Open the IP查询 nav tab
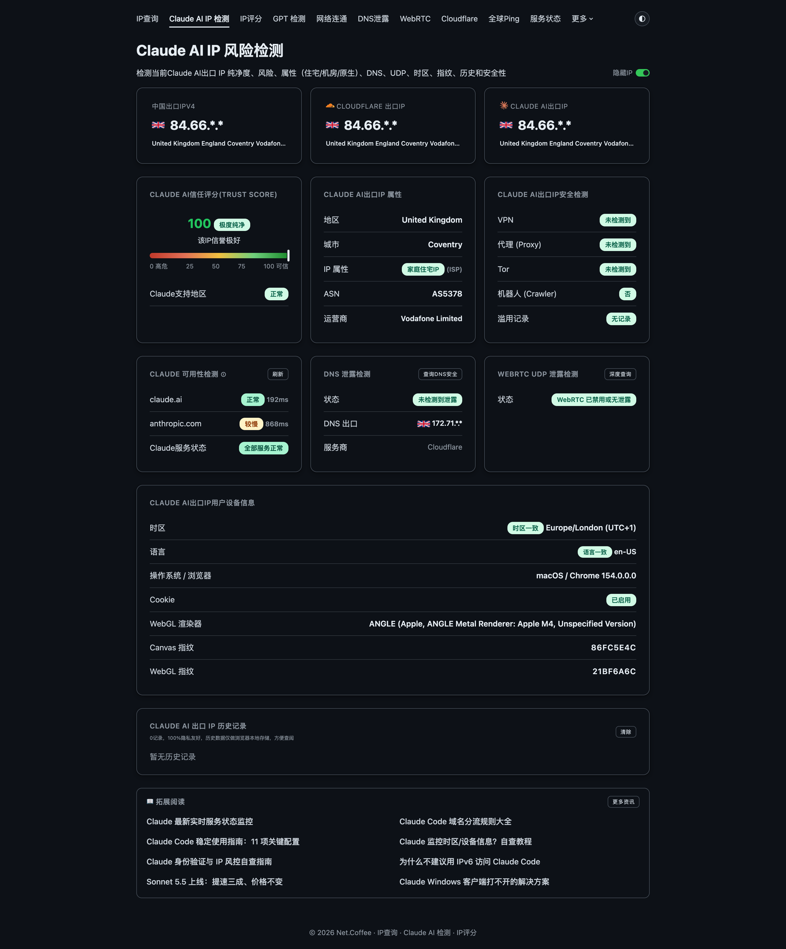 147,18
